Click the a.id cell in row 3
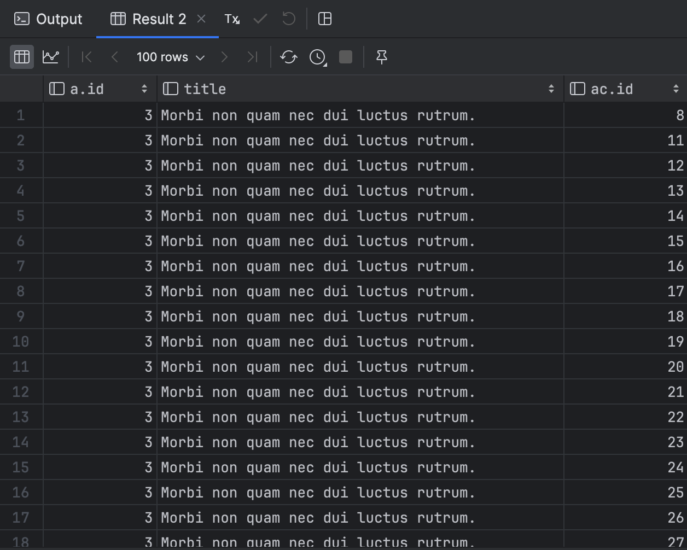This screenshot has height=550, width=687. [100, 166]
